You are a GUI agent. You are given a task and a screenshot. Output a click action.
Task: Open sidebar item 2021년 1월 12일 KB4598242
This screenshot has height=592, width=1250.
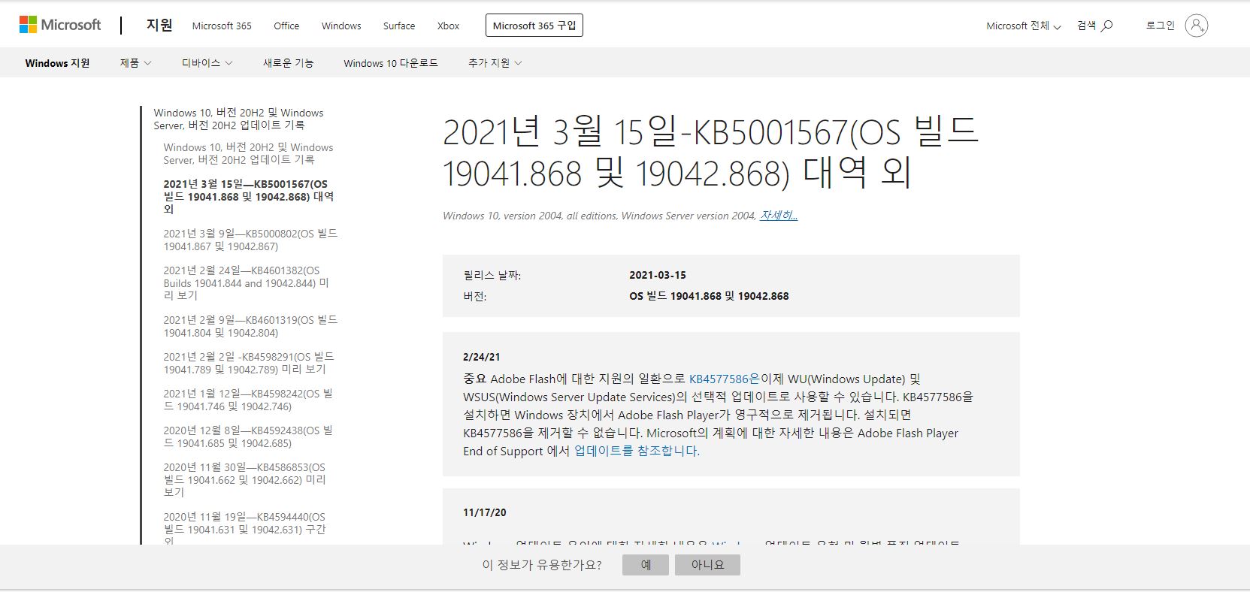[248, 400]
